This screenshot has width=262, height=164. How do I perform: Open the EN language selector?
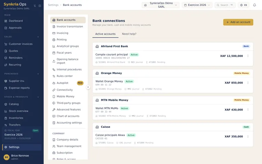coord(244,5)
